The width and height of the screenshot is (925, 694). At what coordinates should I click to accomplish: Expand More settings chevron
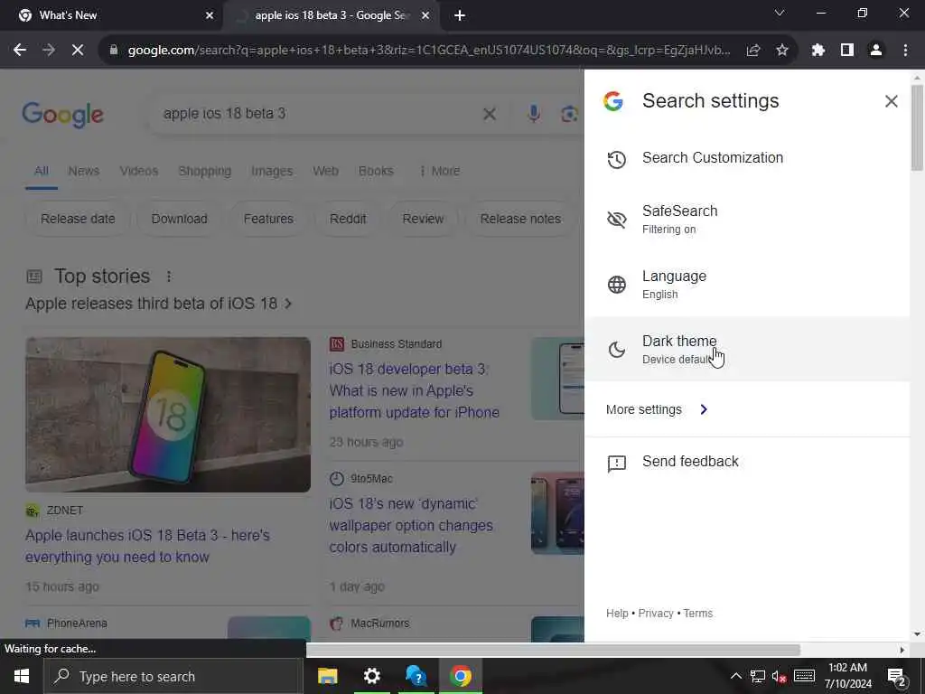703,409
